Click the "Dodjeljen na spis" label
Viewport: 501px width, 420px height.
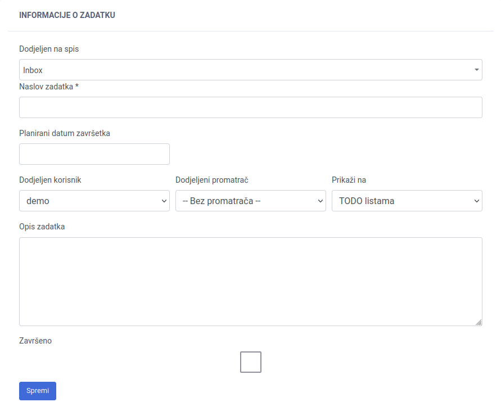tap(49, 49)
